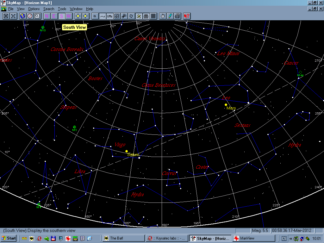This screenshot has width=324, height=243.
Task: Click the document icon beside File menu
Action: pyautogui.click(x=4, y=9)
